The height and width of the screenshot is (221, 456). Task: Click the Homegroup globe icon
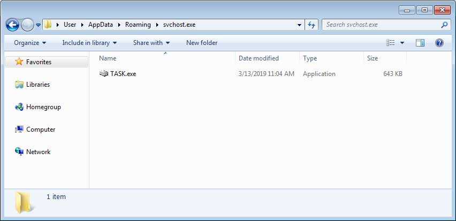pyautogui.click(x=19, y=107)
